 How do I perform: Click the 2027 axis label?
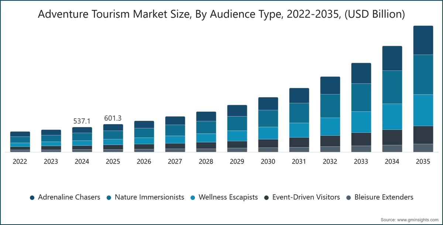175,162
